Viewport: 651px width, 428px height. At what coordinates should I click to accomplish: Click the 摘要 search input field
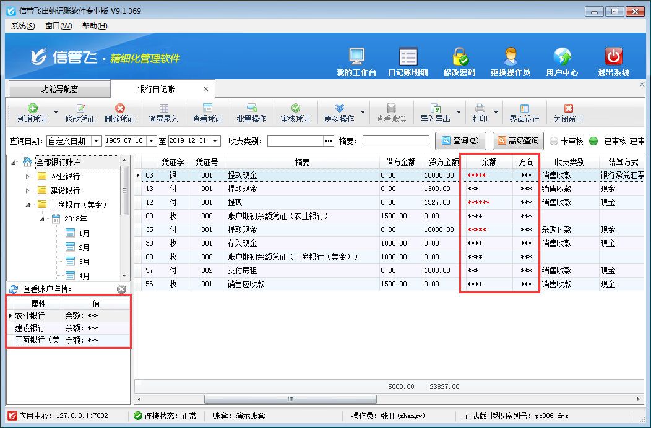click(x=395, y=141)
